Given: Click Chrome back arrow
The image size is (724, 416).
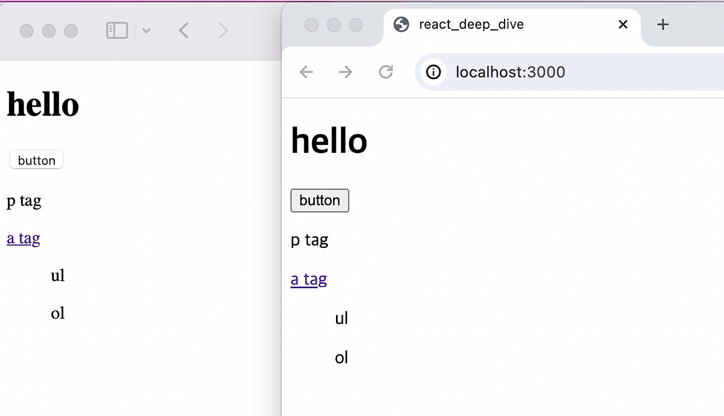Looking at the screenshot, I should pos(306,72).
